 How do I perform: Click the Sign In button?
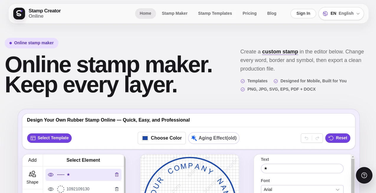(303, 14)
